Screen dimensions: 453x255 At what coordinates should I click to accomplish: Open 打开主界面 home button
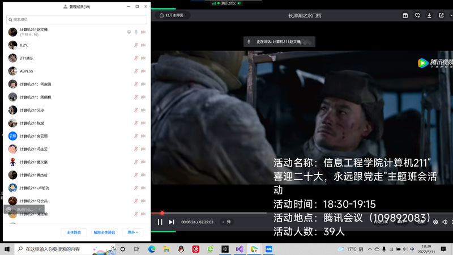pyautogui.click(x=172, y=15)
